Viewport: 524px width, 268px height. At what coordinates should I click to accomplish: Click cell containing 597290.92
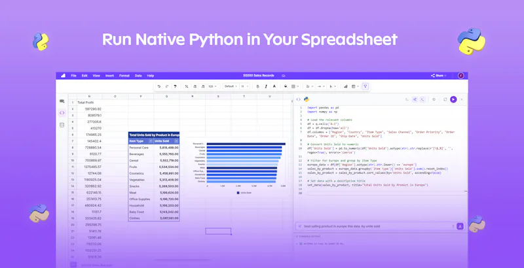89,109
